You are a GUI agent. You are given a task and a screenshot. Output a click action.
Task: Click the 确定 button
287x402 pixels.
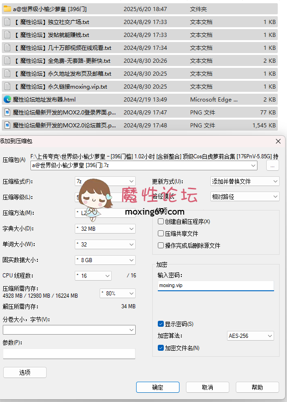158,387
